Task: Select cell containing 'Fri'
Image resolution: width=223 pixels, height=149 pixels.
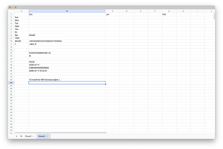Action: click(x=21, y=32)
